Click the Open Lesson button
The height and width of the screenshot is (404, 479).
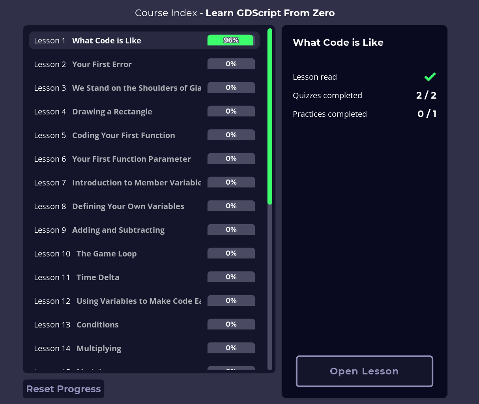point(364,371)
